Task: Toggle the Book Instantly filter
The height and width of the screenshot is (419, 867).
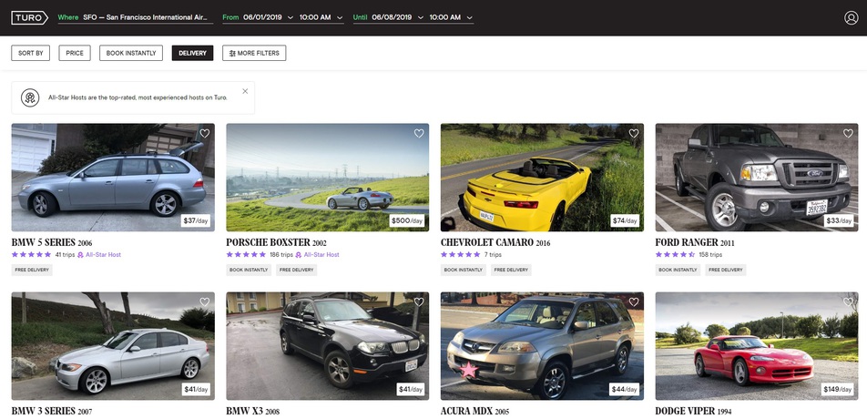Action: [x=131, y=54]
